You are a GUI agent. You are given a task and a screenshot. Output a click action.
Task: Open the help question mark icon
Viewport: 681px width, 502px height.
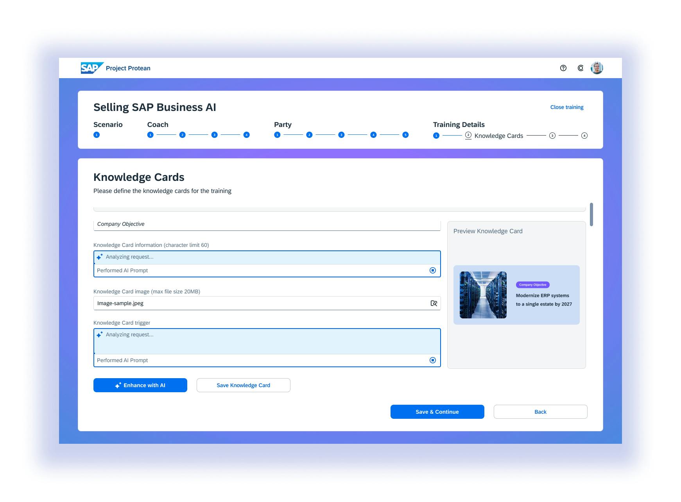click(x=563, y=68)
